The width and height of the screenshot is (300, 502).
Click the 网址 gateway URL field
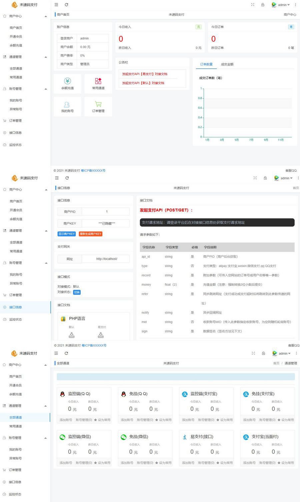tap(107, 259)
